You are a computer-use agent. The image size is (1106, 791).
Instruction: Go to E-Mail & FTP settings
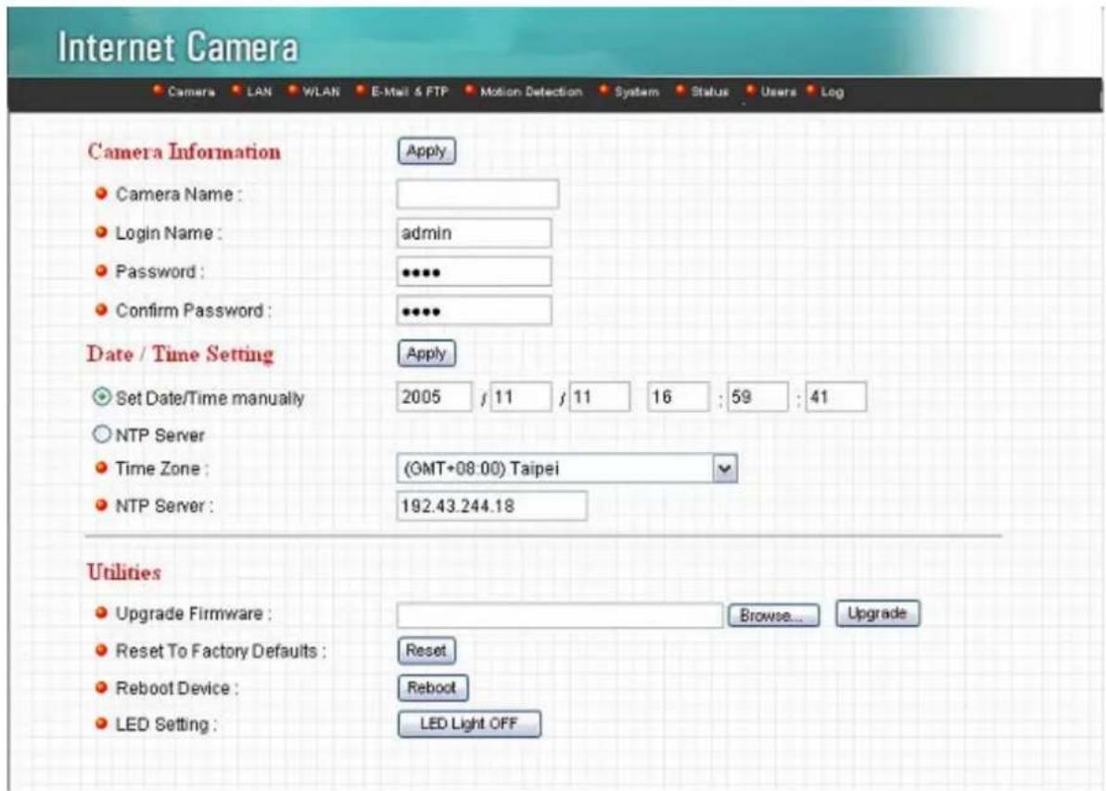409,92
